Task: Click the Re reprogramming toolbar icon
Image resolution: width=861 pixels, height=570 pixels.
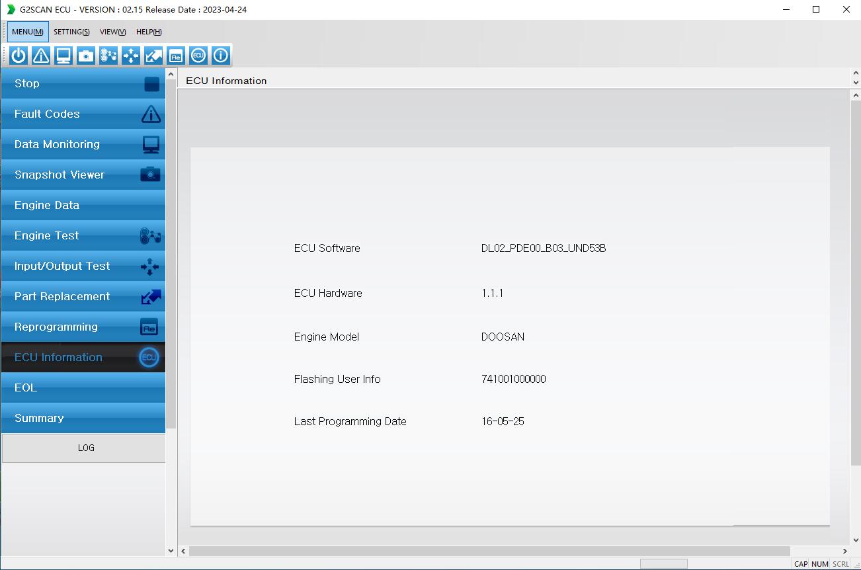Action: 176,56
